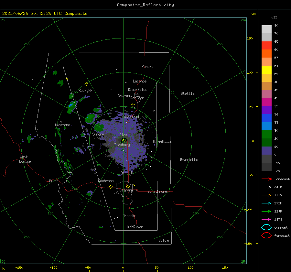Click the Lake Louise label
The height and width of the screenshot is (272, 291).
click(x=25, y=159)
